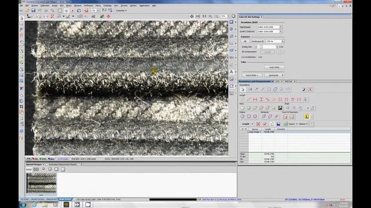Click the Auto White button
The height and width of the screenshot is (208, 371).
(x=274, y=67)
